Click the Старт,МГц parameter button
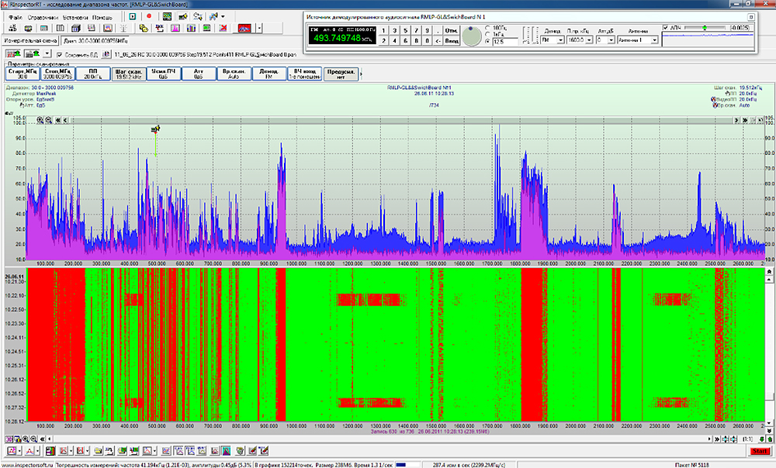Screen dimensions: 776x468 click(x=23, y=74)
